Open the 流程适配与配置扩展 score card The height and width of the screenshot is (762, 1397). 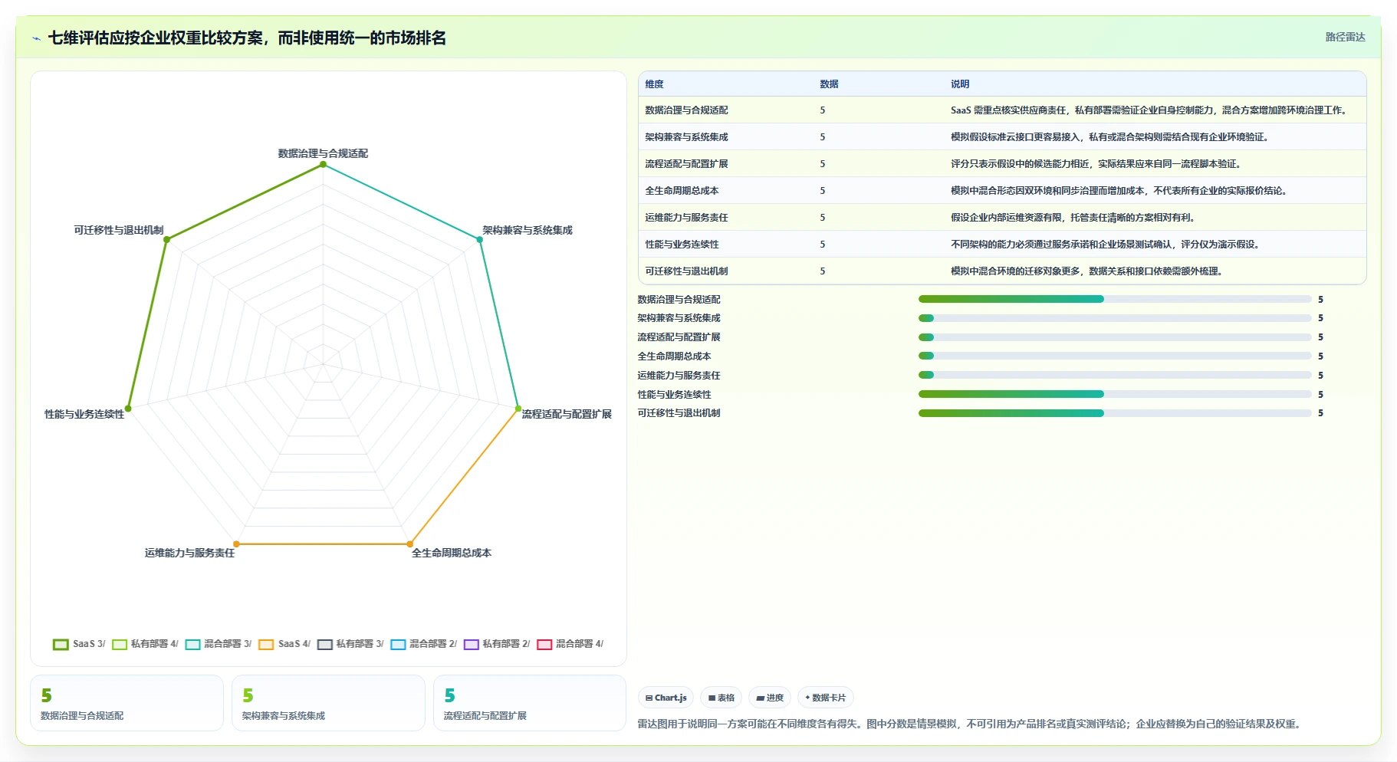pos(530,703)
